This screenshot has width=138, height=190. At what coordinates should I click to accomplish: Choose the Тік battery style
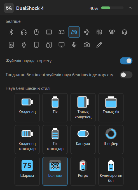[55, 108]
